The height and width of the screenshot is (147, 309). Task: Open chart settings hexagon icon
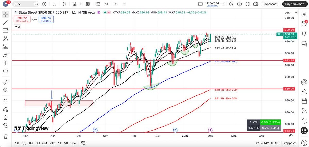[x=239, y=4]
